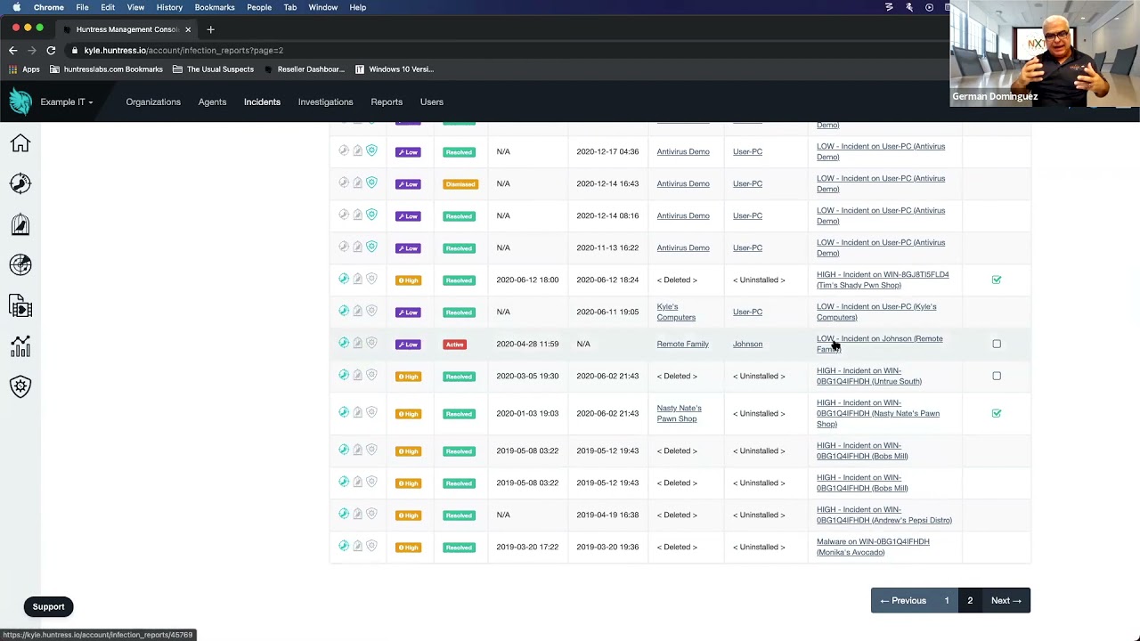Open the Reports nav tab
This screenshot has width=1140, height=641.
coord(387,101)
